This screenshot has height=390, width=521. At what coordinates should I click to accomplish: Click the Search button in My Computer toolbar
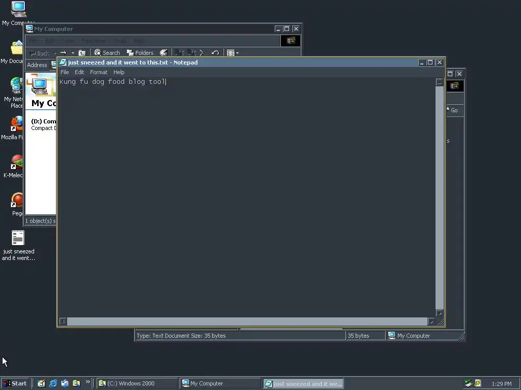click(107, 53)
